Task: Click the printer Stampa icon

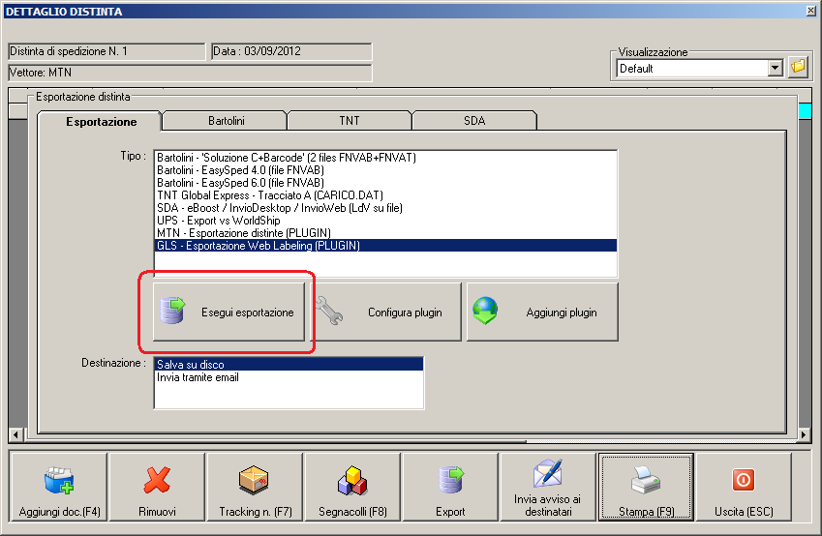Action: pyautogui.click(x=646, y=480)
